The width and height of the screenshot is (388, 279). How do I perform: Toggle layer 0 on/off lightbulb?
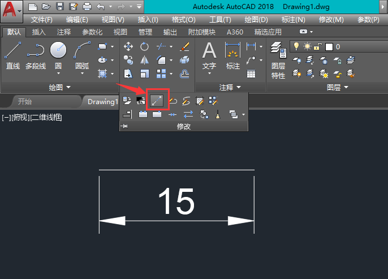tap(296, 46)
